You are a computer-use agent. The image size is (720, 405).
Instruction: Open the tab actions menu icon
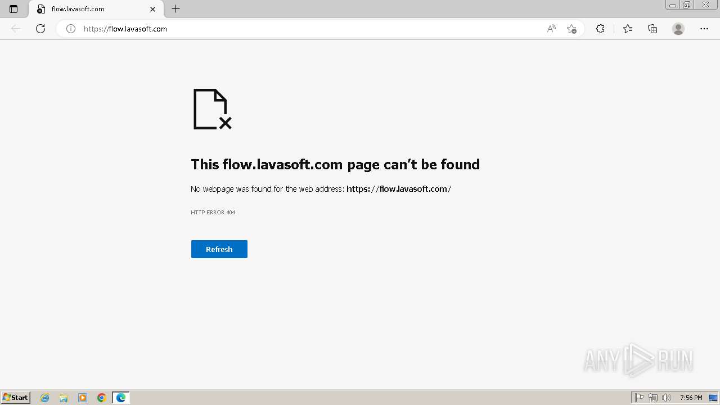pos(13,9)
